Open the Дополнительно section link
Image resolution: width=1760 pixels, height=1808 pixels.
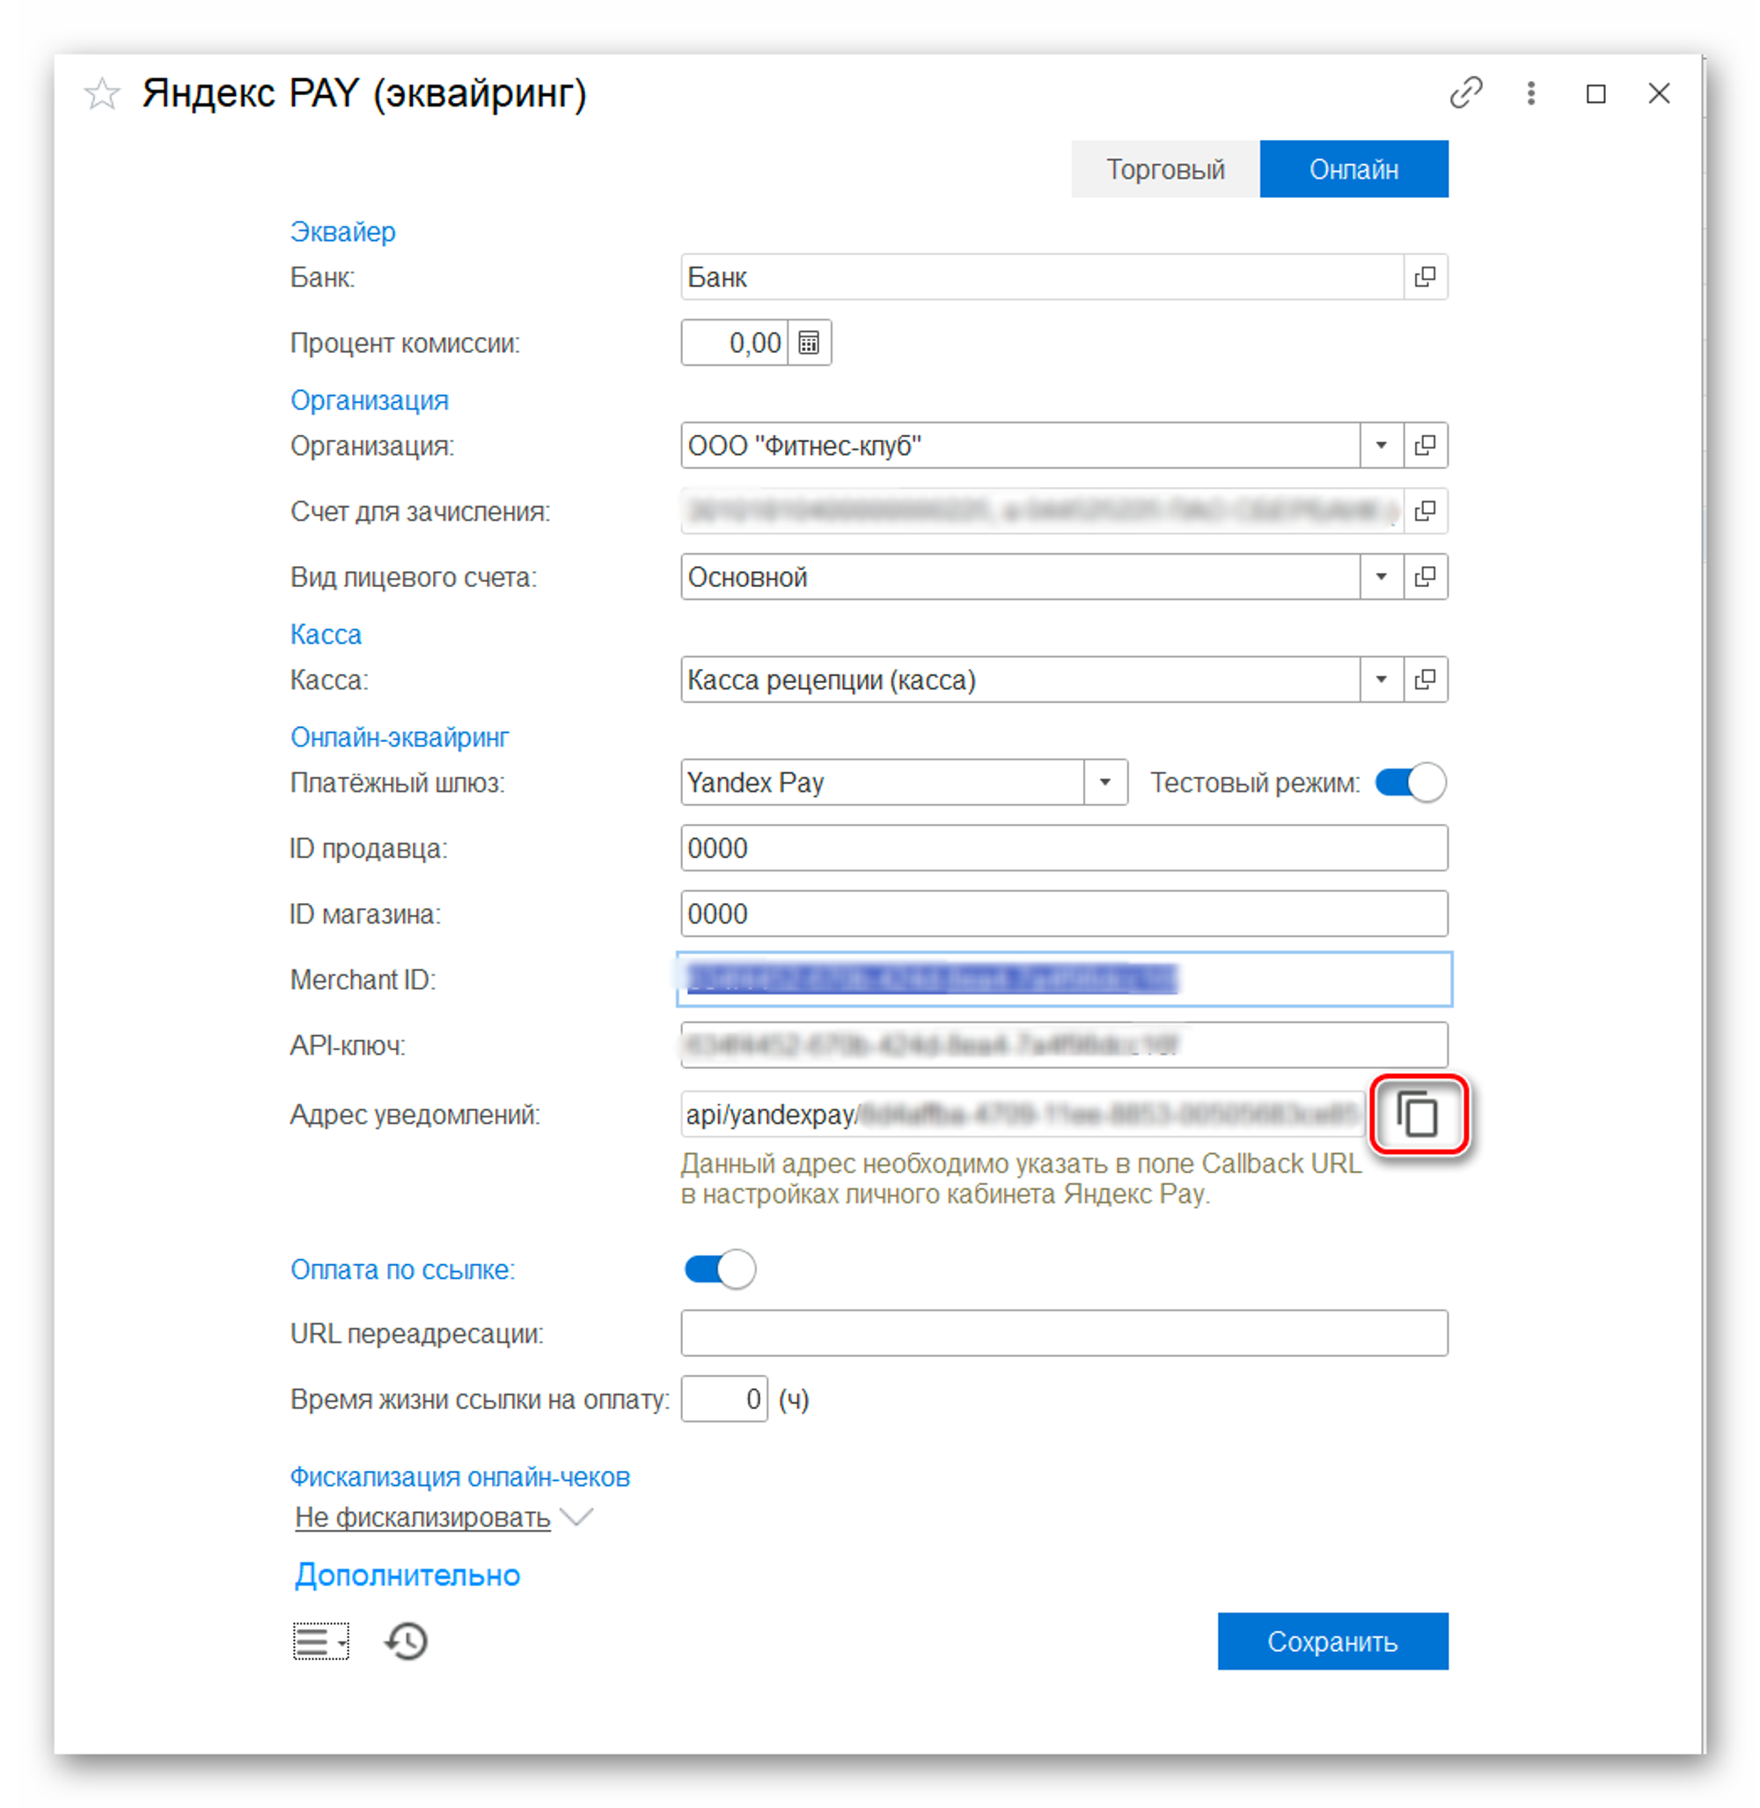tap(407, 1574)
